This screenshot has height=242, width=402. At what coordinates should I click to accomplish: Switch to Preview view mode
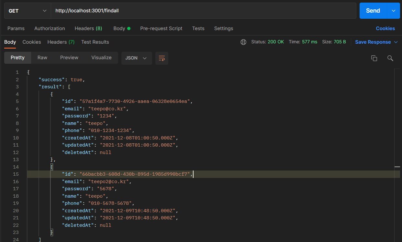(69, 58)
